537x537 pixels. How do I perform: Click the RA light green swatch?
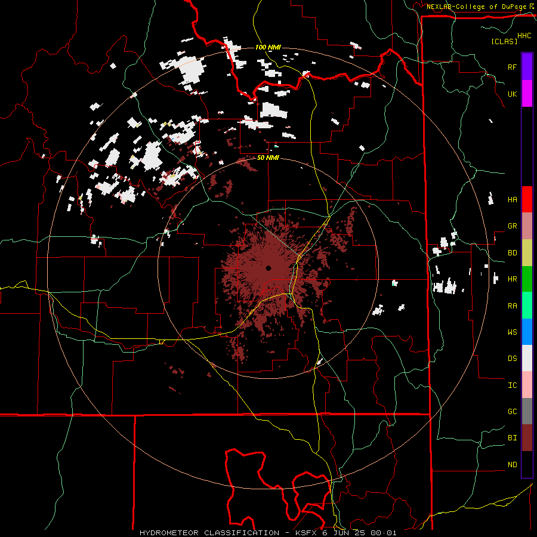coord(527,305)
